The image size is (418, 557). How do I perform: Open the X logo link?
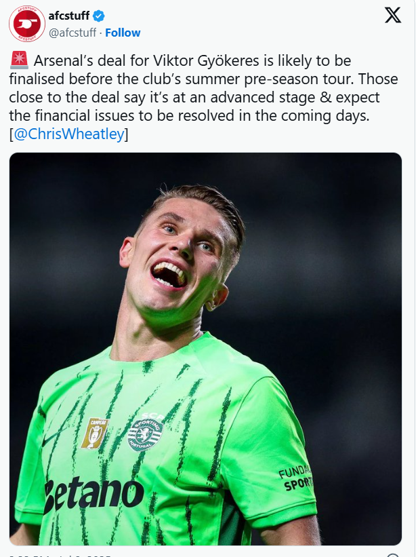pyautogui.click(x=393, y=16)
